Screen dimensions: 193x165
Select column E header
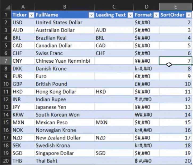tap(175, 7)
